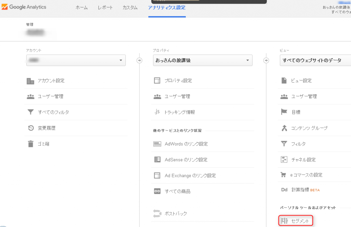Open the レポート tab
Image resolution: width=351 pixels, height=227 pixels.
(105, 8)
